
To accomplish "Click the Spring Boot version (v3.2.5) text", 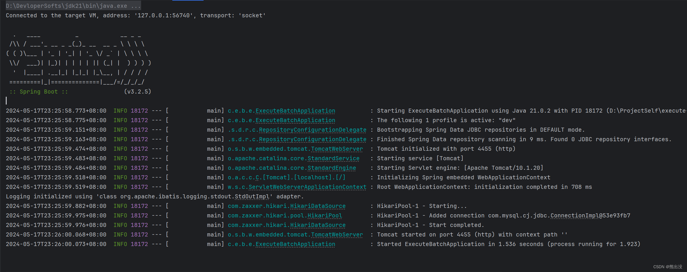I will pyautogui.click(x=137, y=92).
